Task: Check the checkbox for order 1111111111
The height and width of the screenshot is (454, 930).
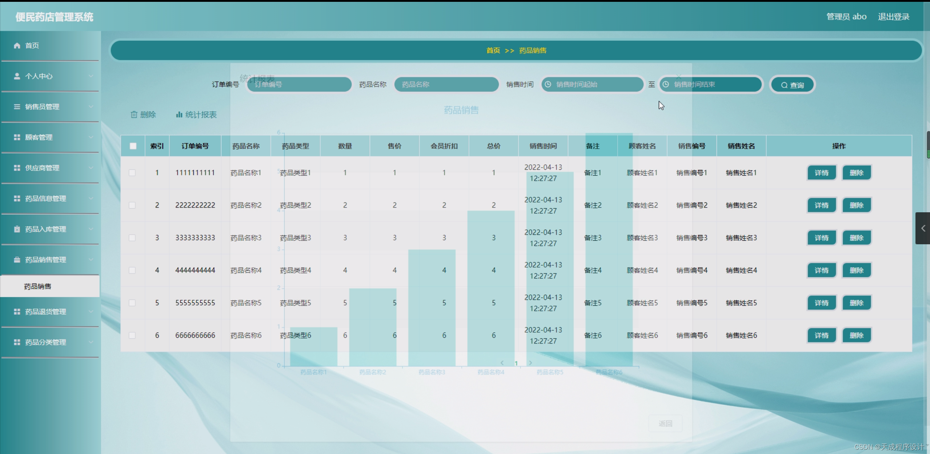Action: point(132,173)
